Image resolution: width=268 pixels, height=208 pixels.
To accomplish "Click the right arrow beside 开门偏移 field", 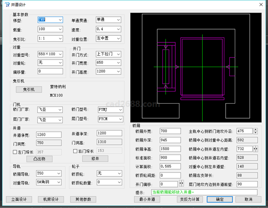I will [182, 183].
